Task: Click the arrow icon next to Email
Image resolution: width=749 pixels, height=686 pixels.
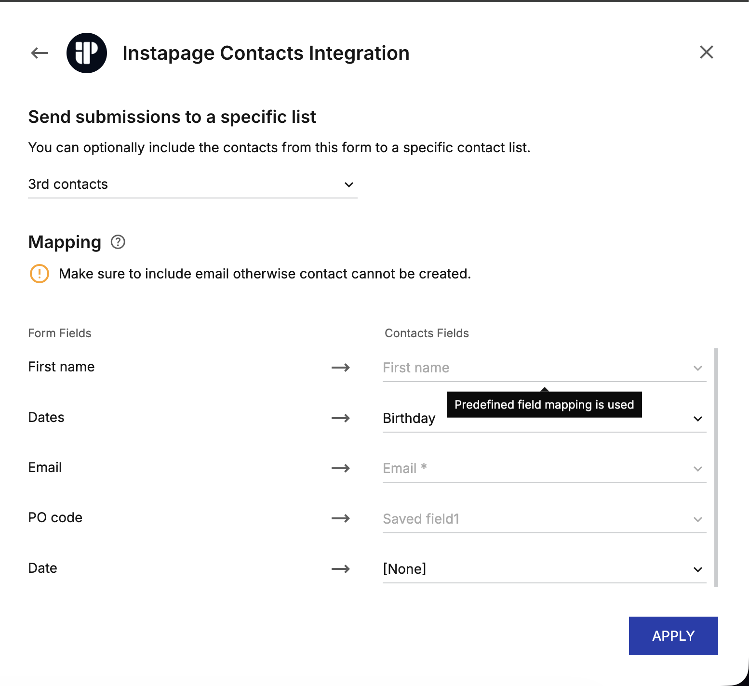Action: [341, 468]
